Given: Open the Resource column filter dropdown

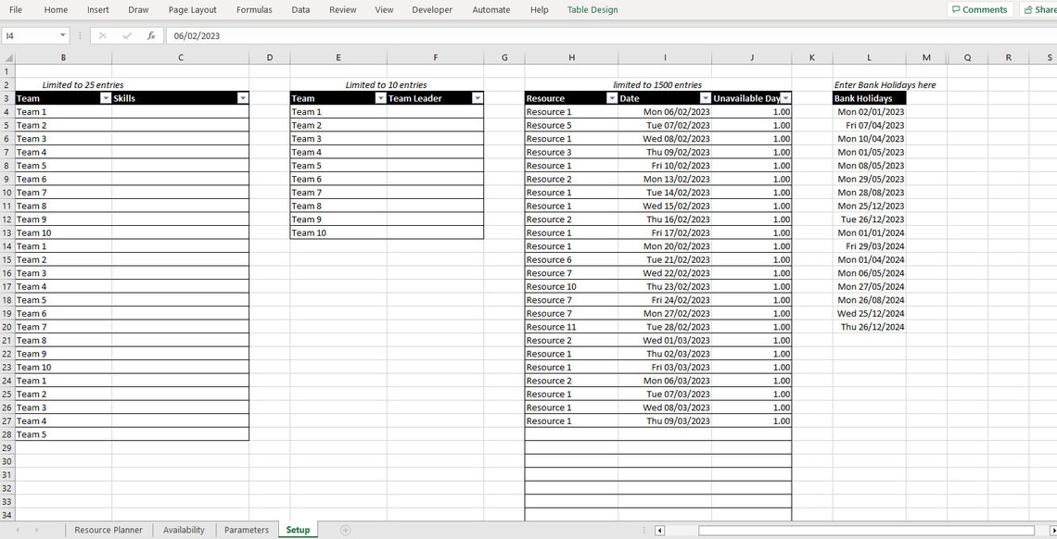Looking at the screenshot, I should pyautogui.click(x=610, y=97).
